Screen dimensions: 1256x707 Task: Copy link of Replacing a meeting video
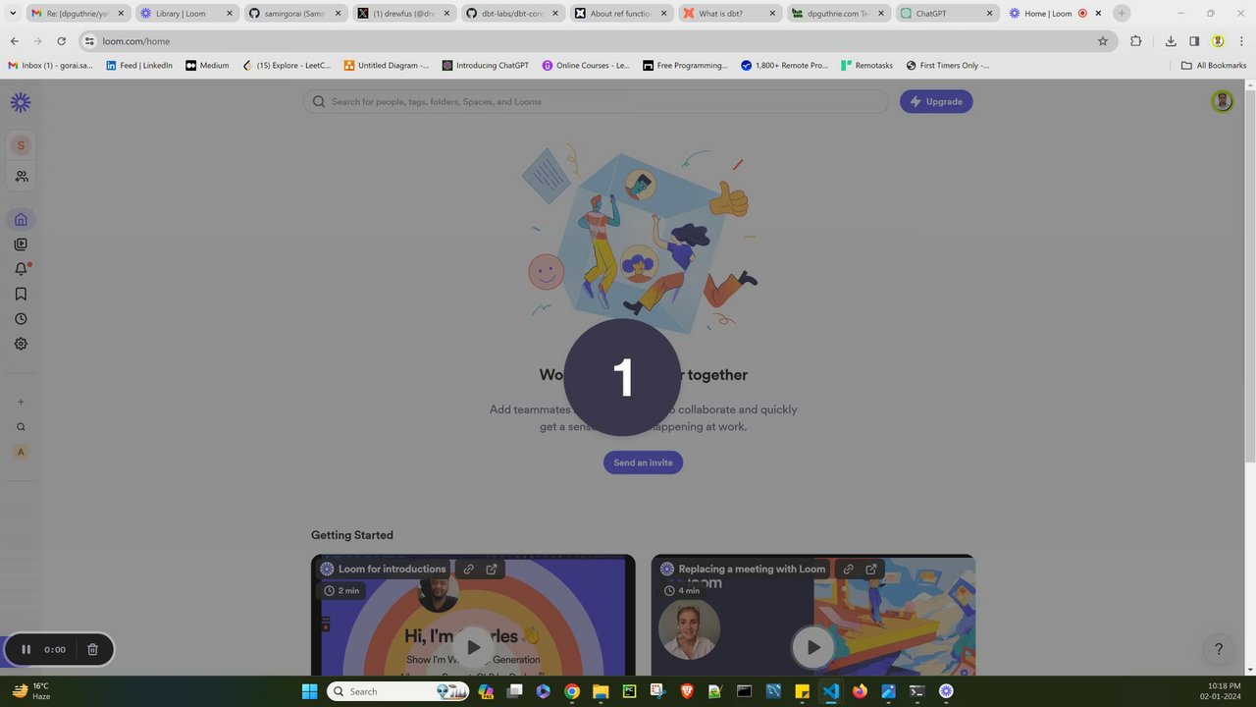pos(848,569)
